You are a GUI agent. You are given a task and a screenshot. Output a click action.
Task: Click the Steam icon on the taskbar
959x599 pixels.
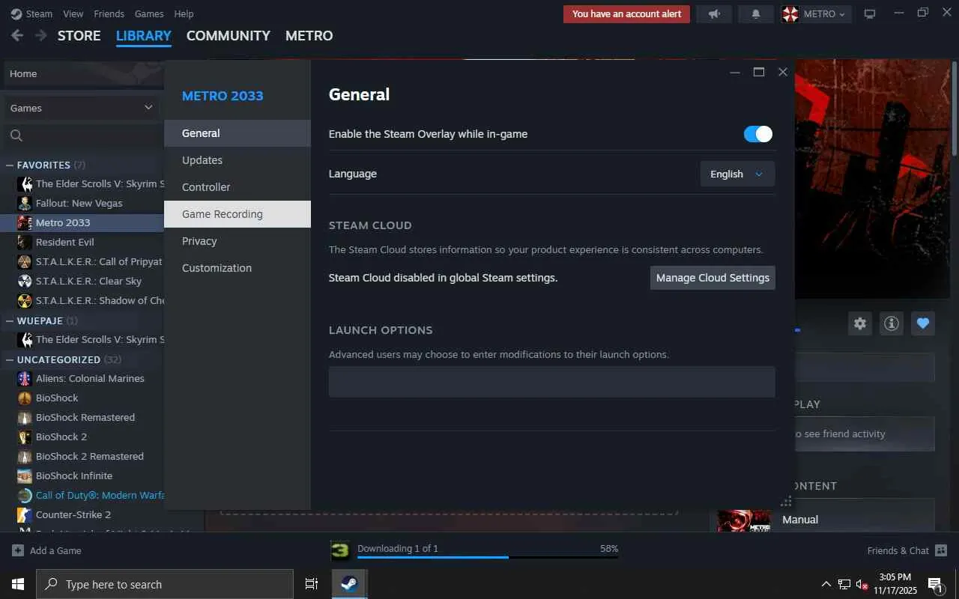[x=349, y=584]
